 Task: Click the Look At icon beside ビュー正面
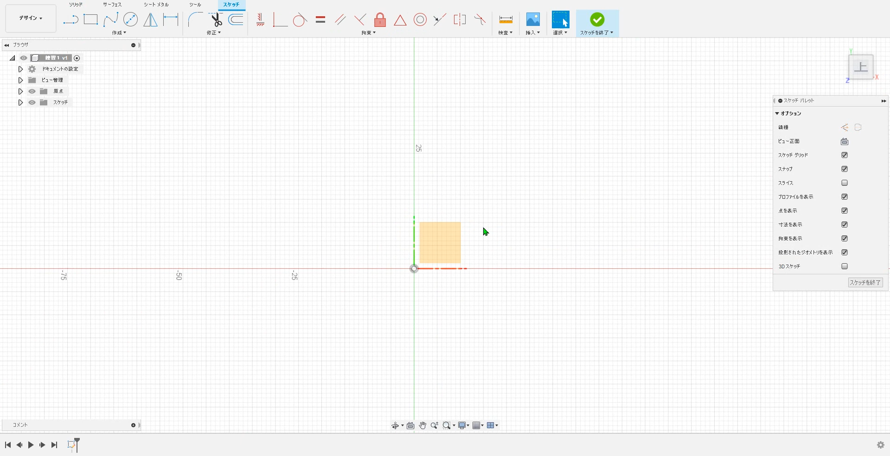(844, 141)
